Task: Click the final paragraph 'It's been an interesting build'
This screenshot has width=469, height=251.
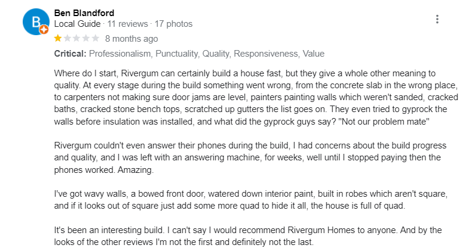Action: point(239,237)
